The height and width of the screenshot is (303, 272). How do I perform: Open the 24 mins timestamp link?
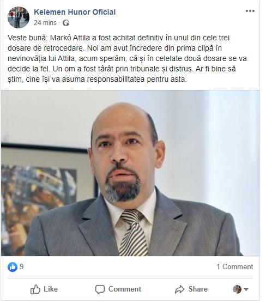pyautogui.click(x=45, y=23)
